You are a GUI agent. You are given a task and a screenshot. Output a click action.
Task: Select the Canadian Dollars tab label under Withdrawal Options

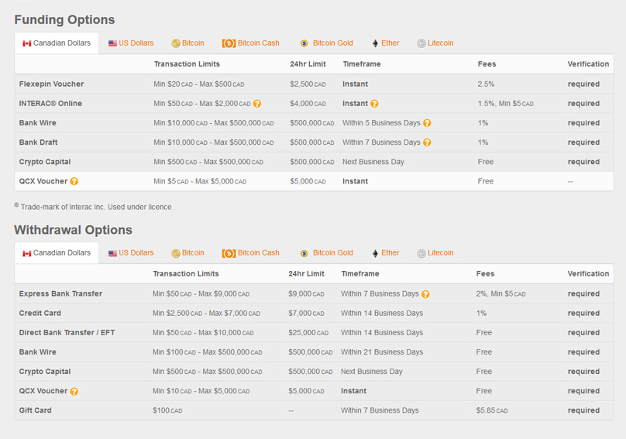(x=62, y=253)
